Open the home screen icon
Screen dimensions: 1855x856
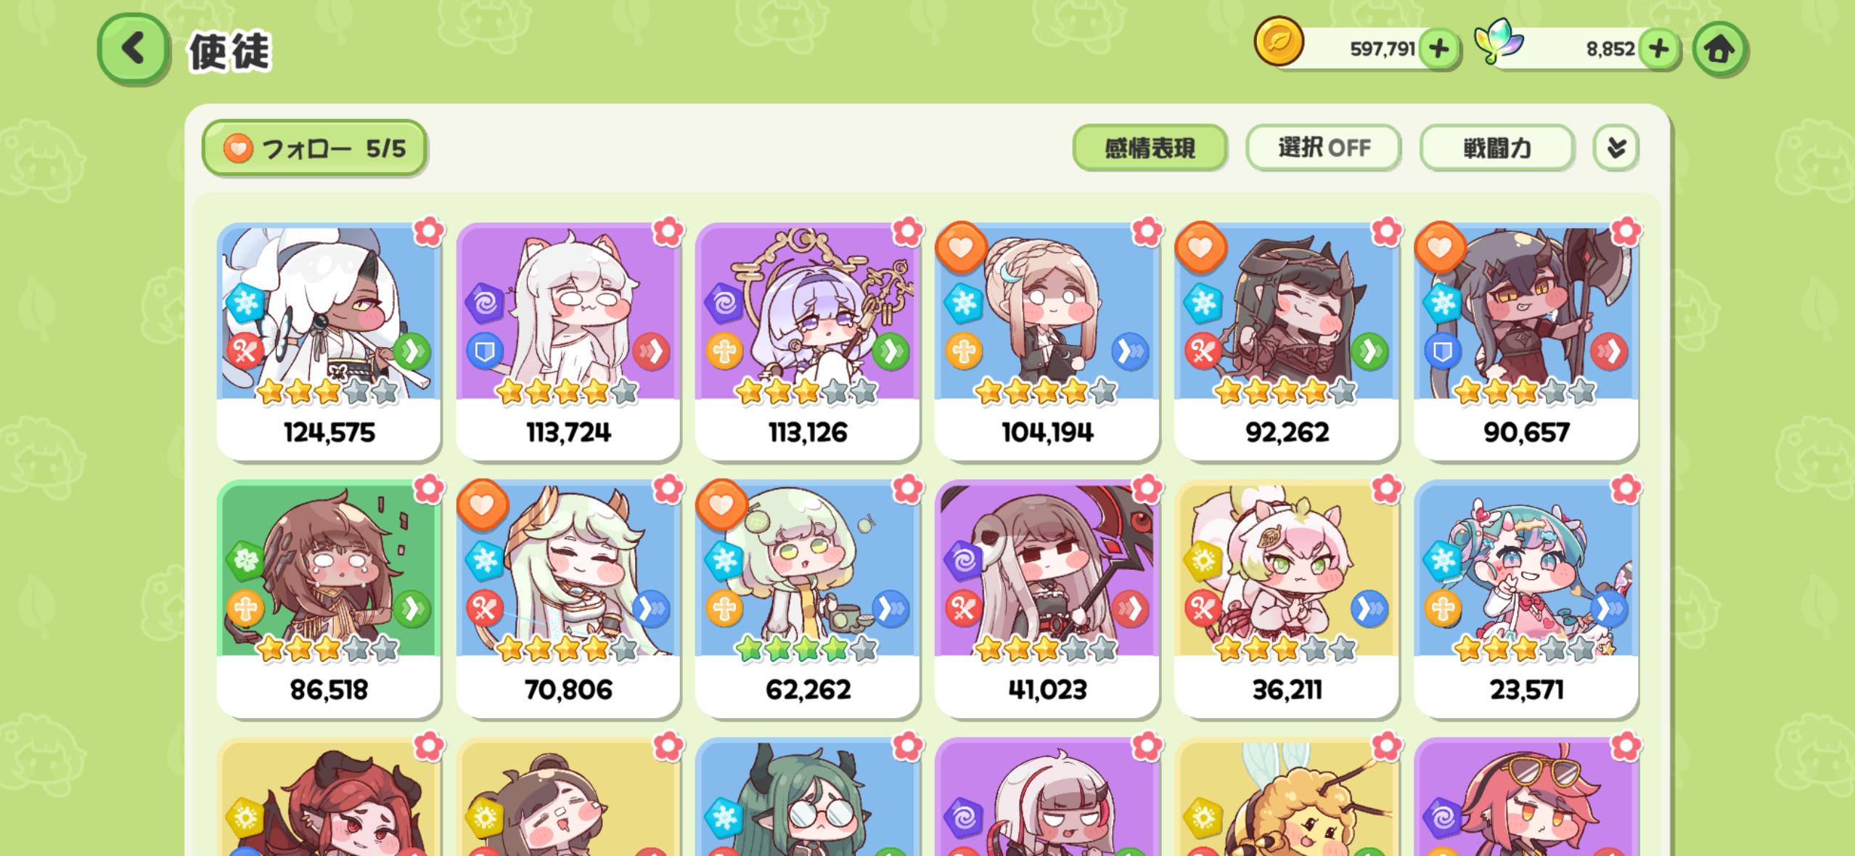1719,49
